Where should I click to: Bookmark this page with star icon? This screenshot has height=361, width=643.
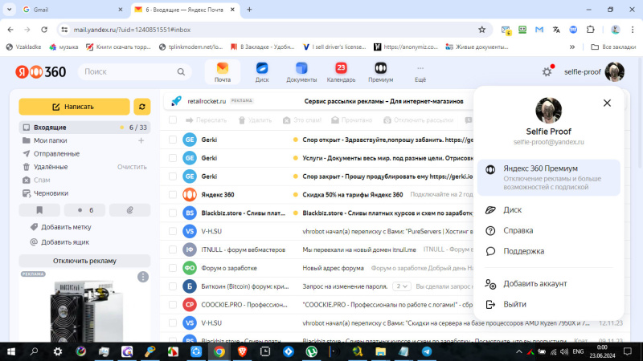[x=481, y=30]
